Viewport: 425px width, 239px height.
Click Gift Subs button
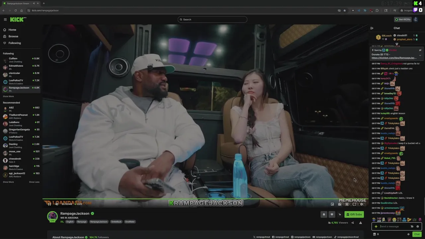pyautogui.click(x=354, y=214)
